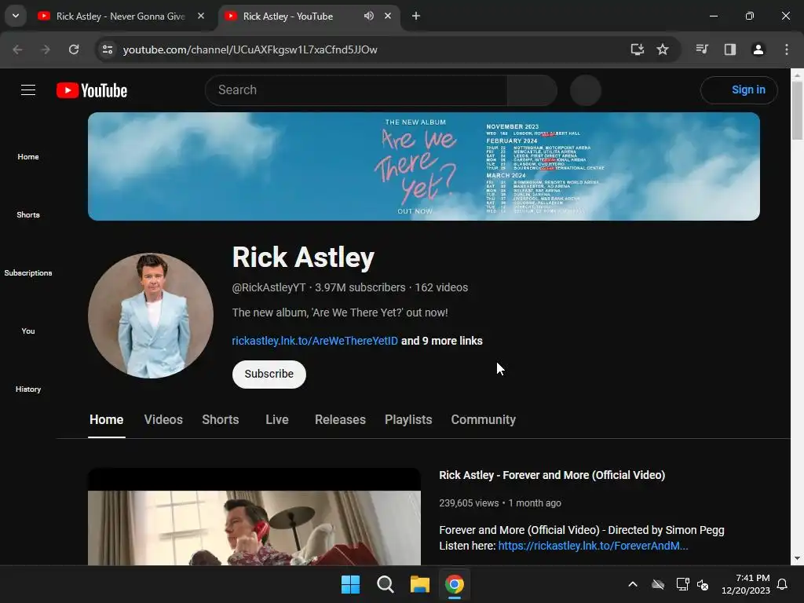Click the voice search microphone button
804x603 pixels.
586,90
